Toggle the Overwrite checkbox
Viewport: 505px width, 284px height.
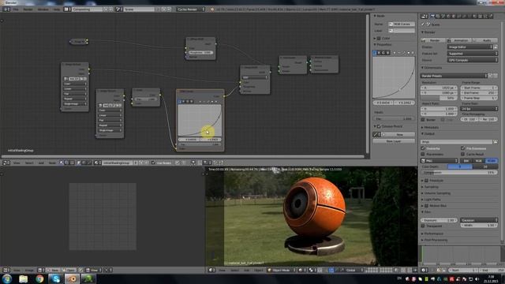[423, 148]
